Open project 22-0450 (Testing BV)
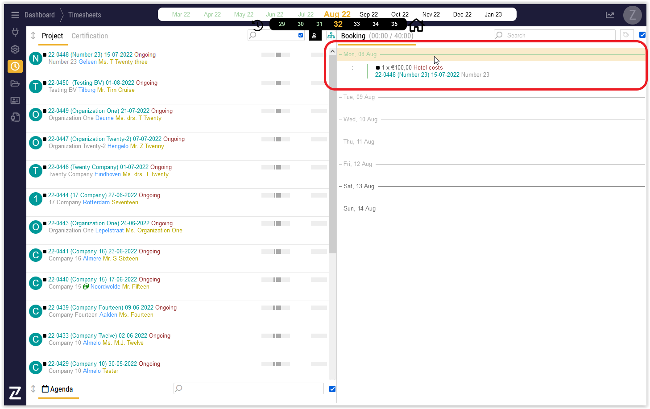 click(103, 83)
